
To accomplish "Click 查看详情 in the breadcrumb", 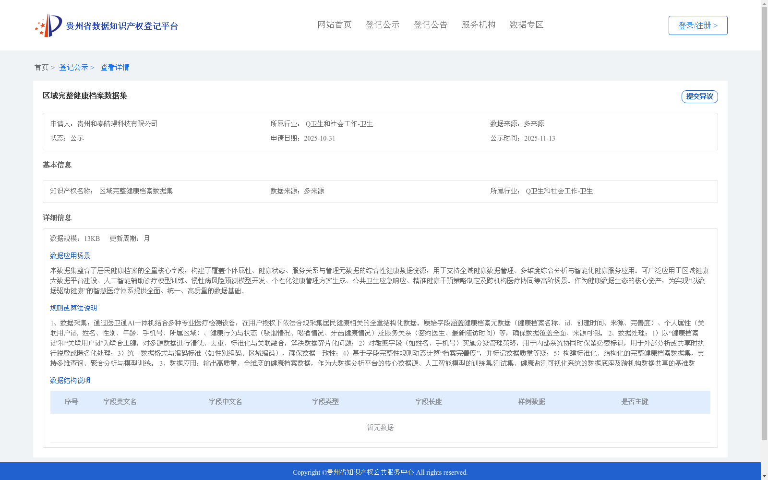I will (115, 68).
